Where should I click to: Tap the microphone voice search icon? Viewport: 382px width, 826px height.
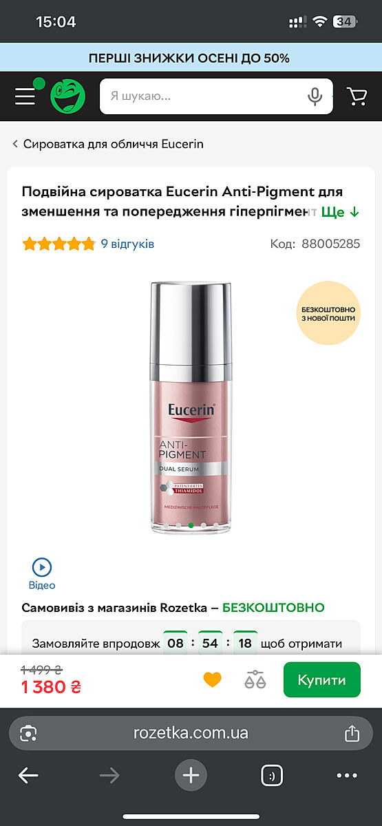coord(315,96)
